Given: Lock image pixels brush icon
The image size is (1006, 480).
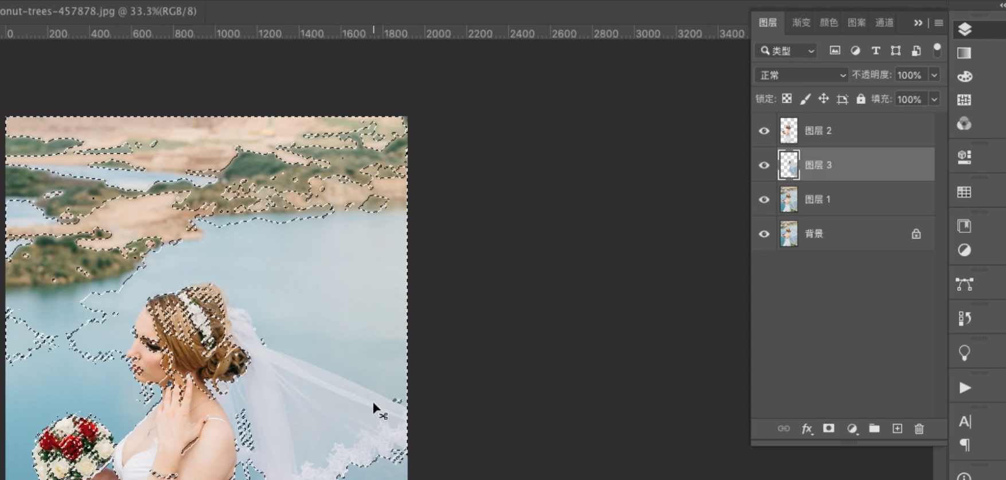Looking at the screenshot, I should click(805, 99).
